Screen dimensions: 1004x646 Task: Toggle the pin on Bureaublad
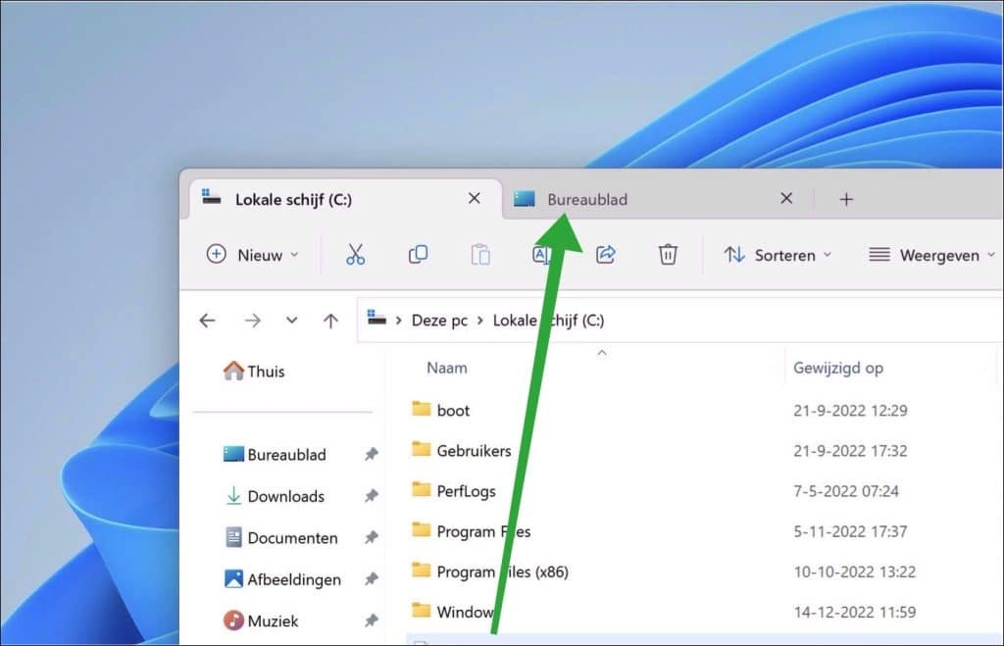[372, 454]
